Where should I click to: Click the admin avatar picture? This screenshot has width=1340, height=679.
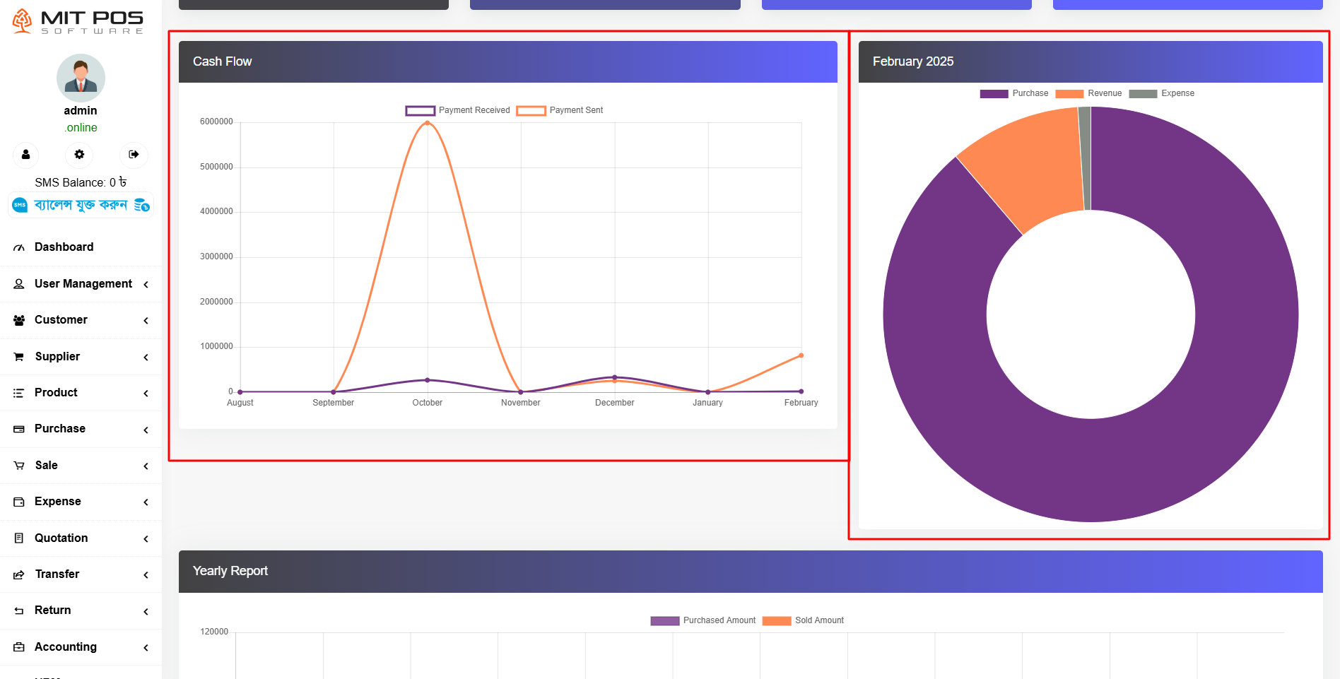[81, 78]
